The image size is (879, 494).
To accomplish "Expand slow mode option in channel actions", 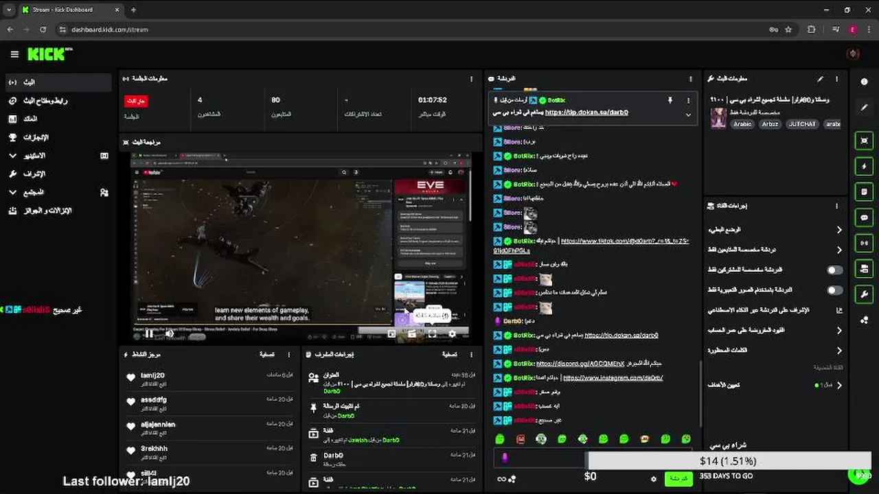I will pyautogui.click(x=775, y=230).
